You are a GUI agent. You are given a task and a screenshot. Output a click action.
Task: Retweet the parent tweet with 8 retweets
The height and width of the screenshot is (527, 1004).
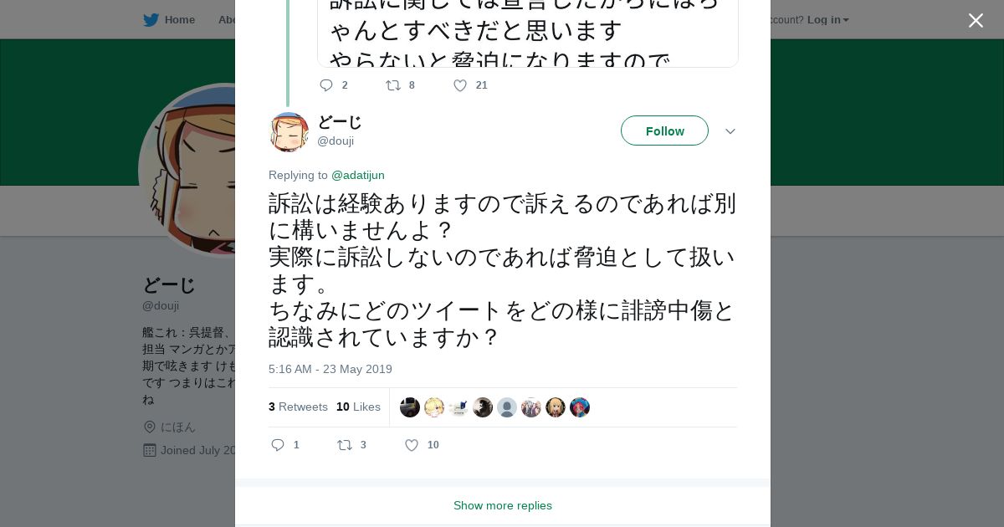tap(393, 85)
